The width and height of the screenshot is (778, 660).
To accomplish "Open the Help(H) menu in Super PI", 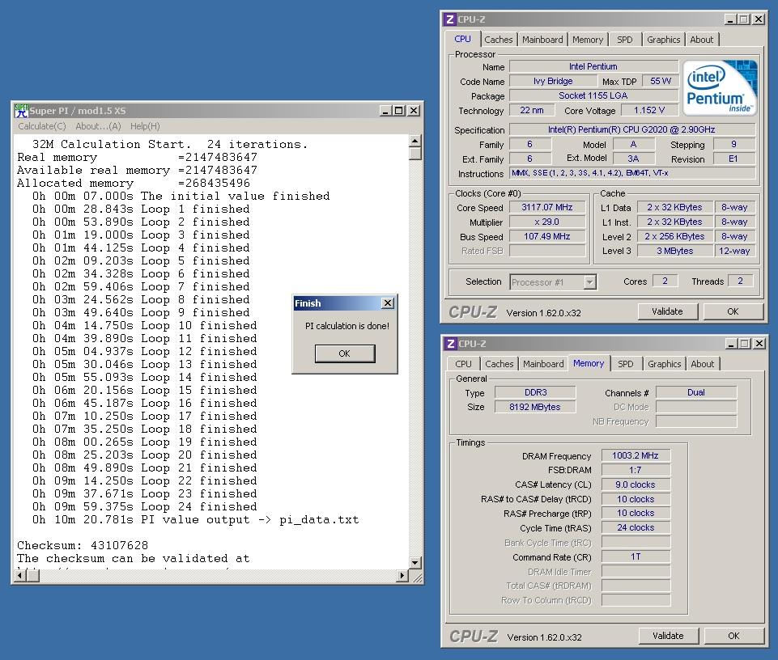I will [145, 126].
